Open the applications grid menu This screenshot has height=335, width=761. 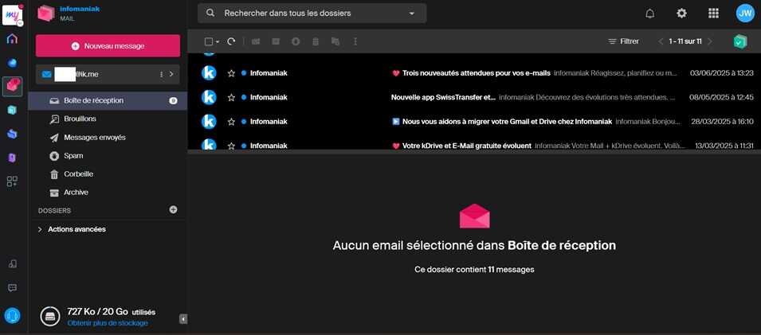(713, 13)
